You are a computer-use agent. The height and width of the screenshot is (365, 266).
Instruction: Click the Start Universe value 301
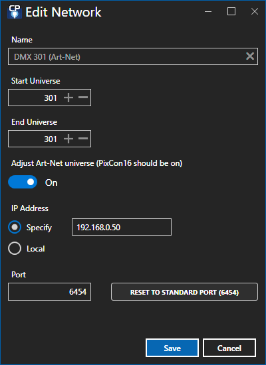(x=51, y=98)
